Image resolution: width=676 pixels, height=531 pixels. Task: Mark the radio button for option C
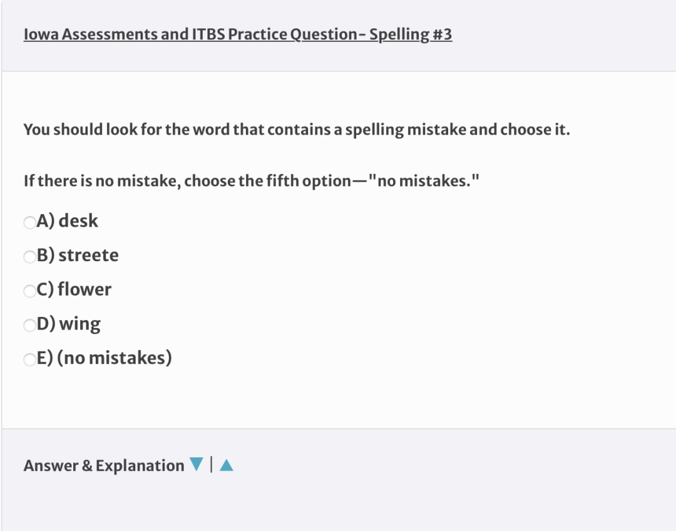(x=30, y=291)
